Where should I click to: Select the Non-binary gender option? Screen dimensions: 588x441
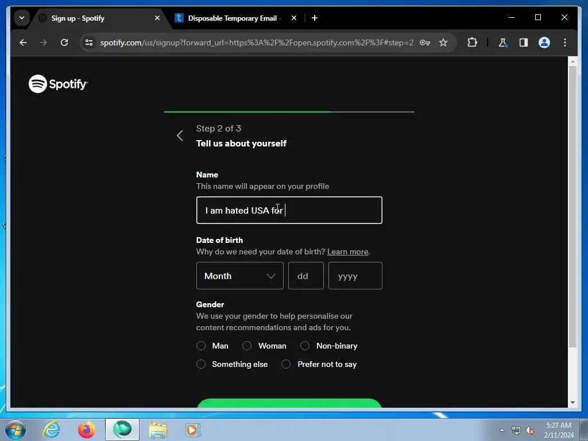click(x=305, y=346)
